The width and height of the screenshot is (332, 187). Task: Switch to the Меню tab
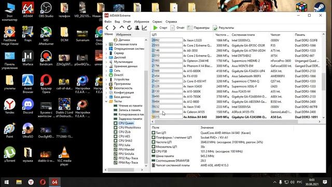(x=108, y=34)
